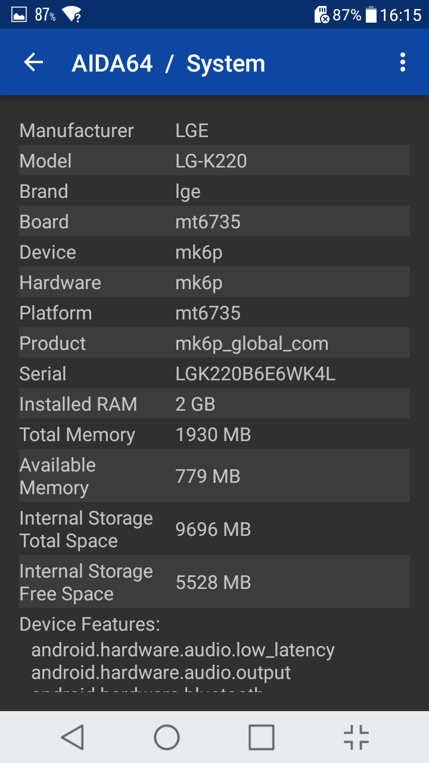The width and height of the screenshot is (429, 763).
Task: Select the Product mk6p_global_com value
Action: [x=251, y=343]
